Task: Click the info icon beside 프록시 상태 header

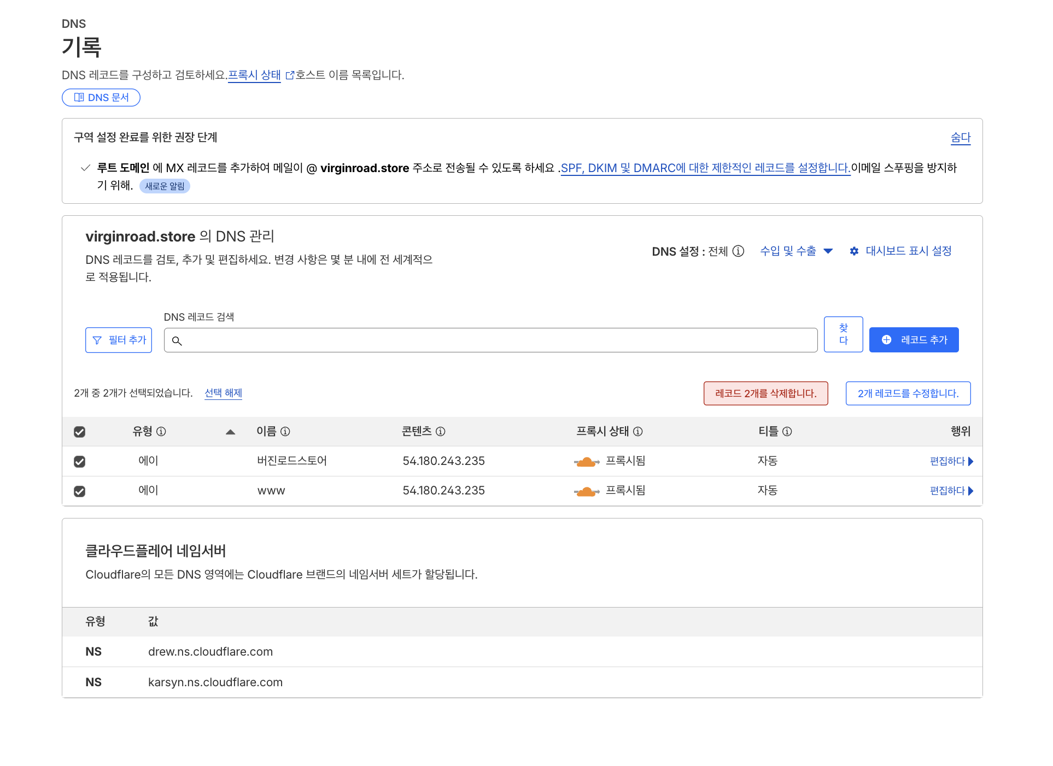Action: coord(638,432)
